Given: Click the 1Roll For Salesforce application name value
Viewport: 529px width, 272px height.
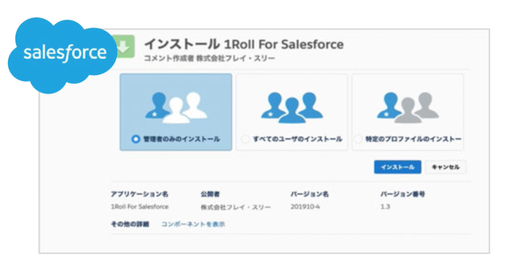Looking at the screenshot, I should [139, 207].
